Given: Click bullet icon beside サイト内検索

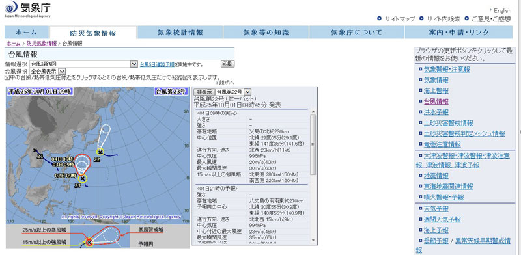Looking at the screenshot, I should pos(421,18).
